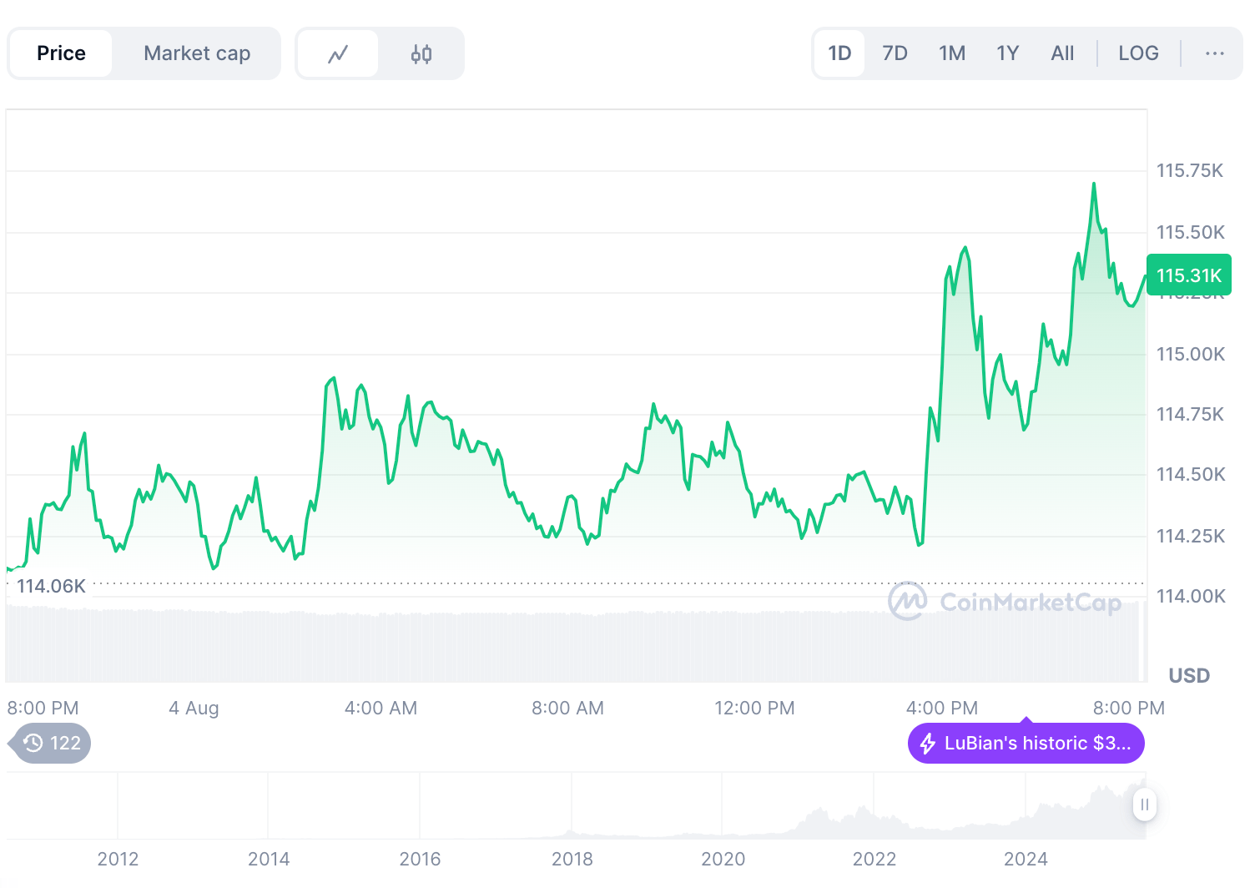Select the Price tab
This screenshot has width=1260, height=888.
pyautogui.click(x=61, y=53)
